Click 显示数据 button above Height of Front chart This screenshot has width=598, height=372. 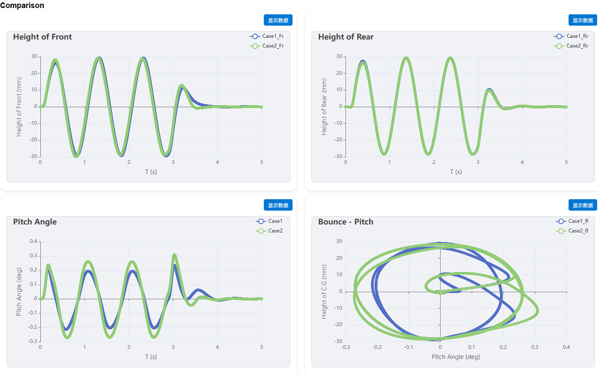point(278,20)
